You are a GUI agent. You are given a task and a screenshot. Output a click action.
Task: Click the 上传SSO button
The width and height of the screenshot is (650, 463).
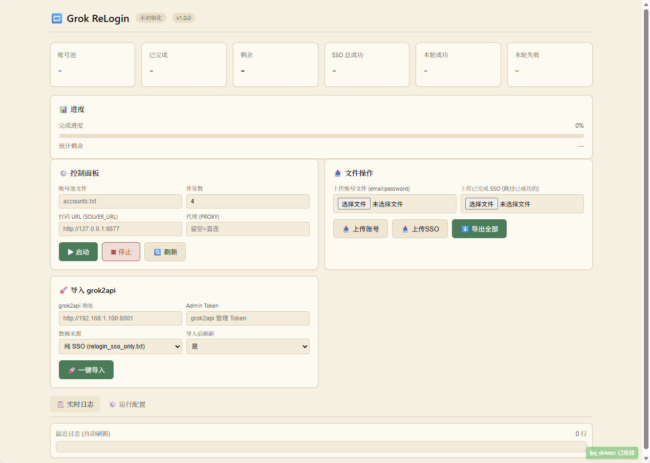[x=420, y=229]
